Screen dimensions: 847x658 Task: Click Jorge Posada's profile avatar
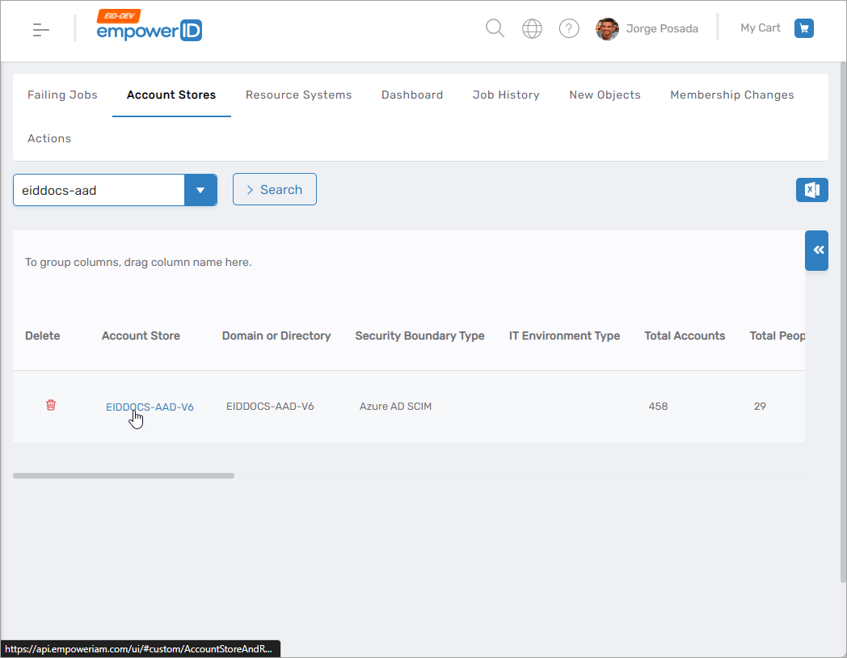coord(607,29)
